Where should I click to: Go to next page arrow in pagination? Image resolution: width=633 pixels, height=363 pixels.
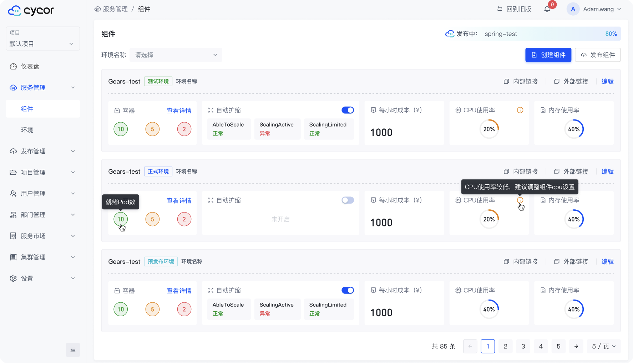(576, 346)
